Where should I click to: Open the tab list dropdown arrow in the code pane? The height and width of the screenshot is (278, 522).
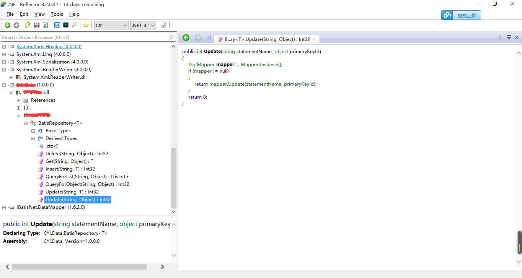[509, 37]
